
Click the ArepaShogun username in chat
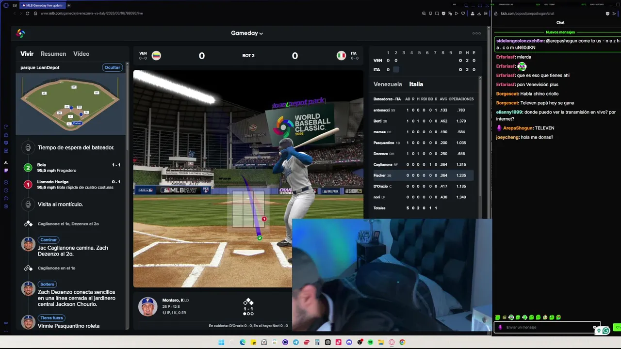point(518,128)
